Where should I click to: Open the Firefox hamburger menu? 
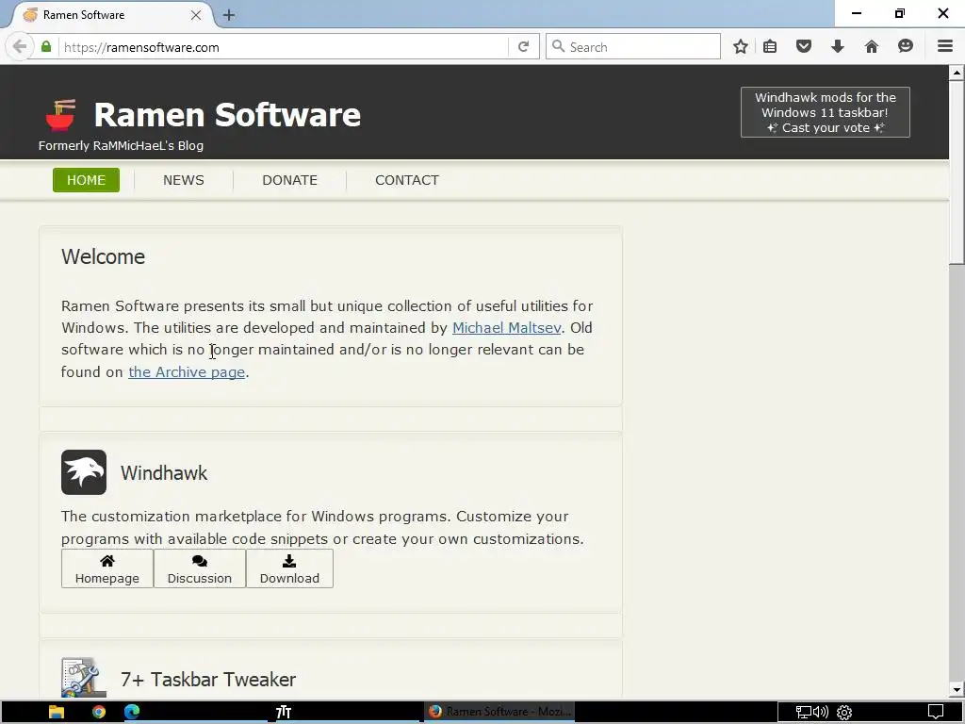pos(945,47)
